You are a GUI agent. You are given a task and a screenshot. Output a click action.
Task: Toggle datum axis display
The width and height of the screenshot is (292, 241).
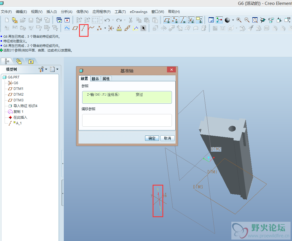[183, 20]
